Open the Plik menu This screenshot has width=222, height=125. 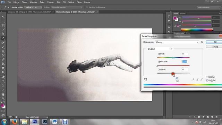[x=9, y=2]
